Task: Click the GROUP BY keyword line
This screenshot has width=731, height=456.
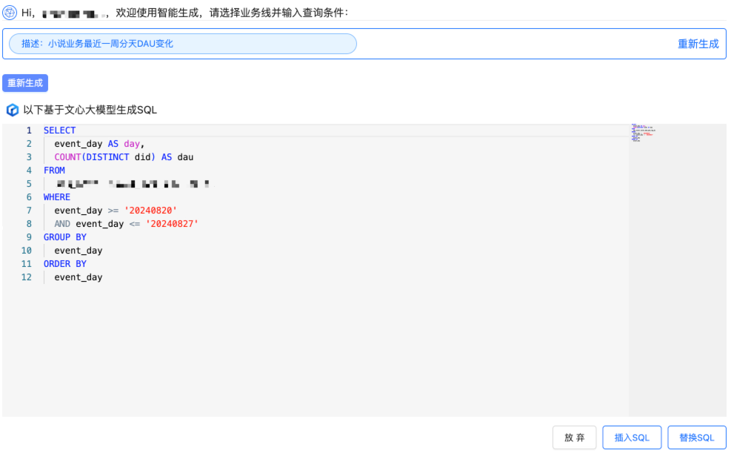Action: (65, 237)
